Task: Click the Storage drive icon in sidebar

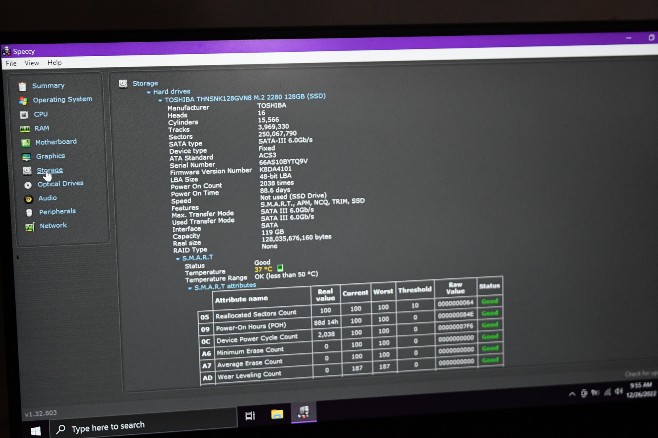Action: click(27, 171)
